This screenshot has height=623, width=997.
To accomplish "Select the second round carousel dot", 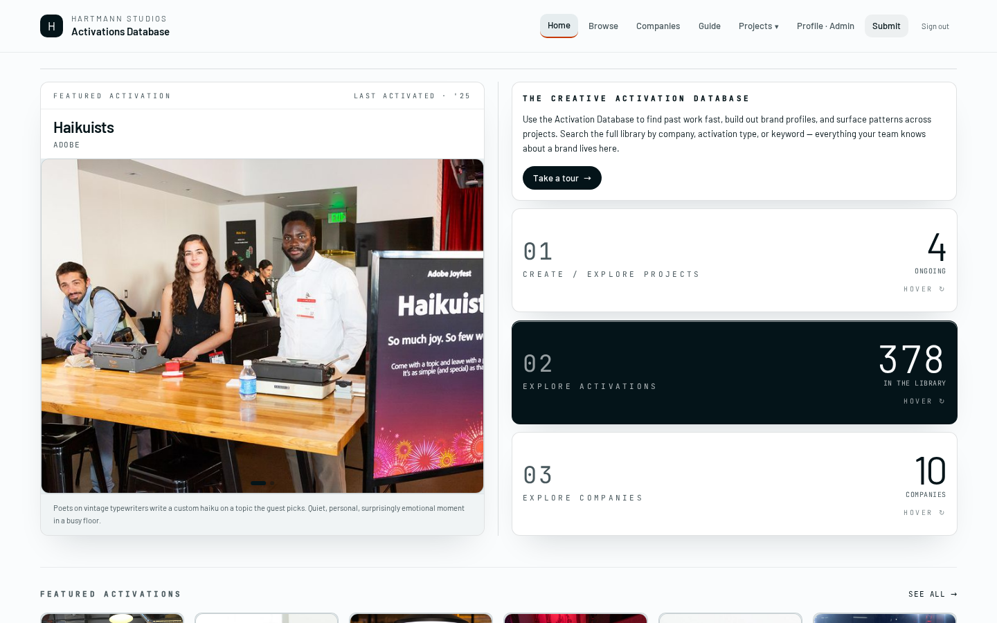I will click(272, 483).
